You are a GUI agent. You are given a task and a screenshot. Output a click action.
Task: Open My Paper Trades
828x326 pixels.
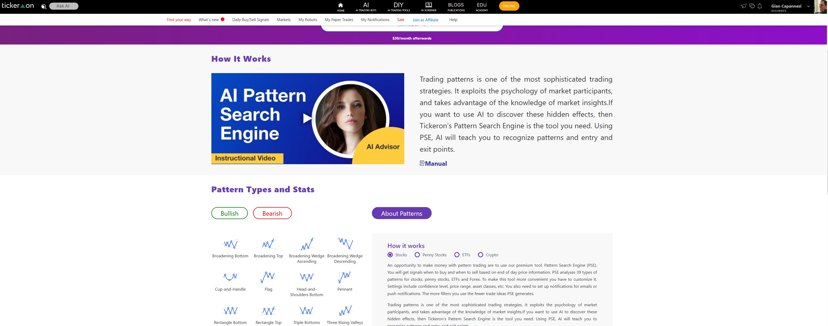click(339, 20)
